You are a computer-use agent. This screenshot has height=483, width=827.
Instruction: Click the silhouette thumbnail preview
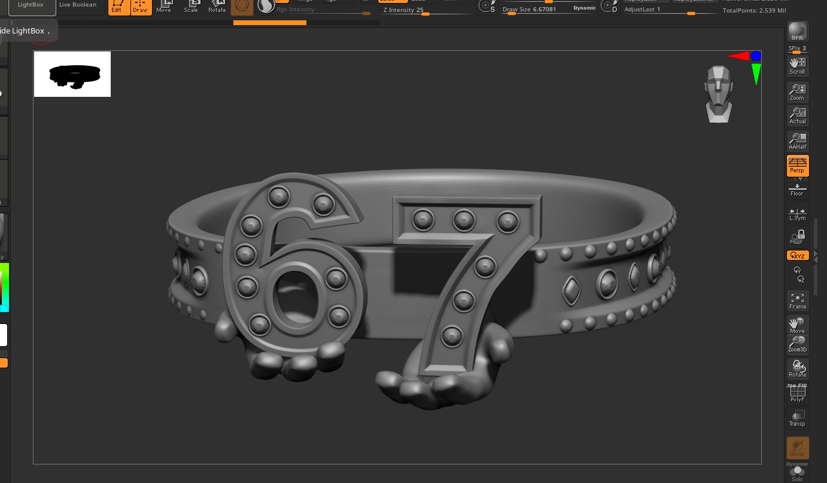pyautogui.click(x=72, y=74)
